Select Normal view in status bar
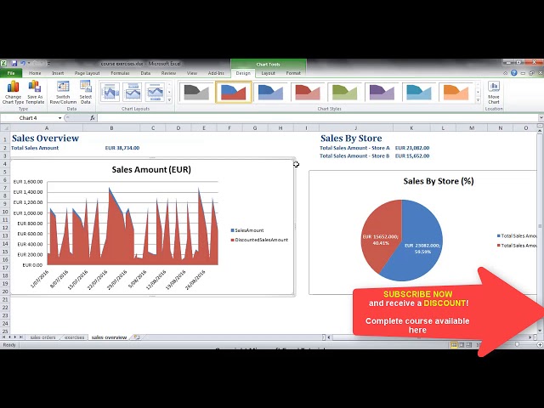This screenshot has height=408, width=544. tap(454, 345)
